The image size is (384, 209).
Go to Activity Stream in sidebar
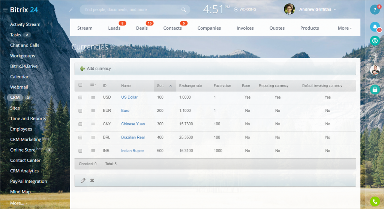pyautogui.click(x=25, y=24)
